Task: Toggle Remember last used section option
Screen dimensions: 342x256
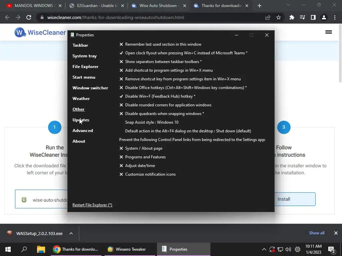Action: (160, 44)
